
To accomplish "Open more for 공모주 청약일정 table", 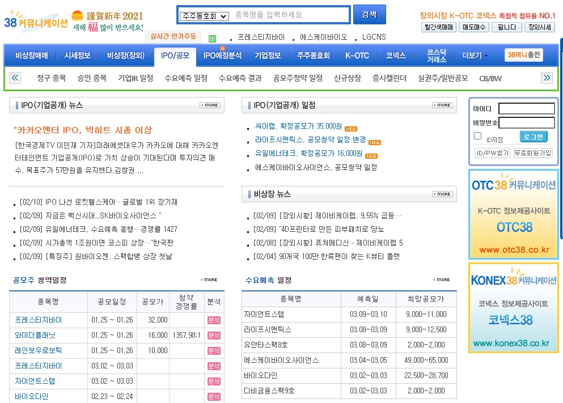I will 209,279.
